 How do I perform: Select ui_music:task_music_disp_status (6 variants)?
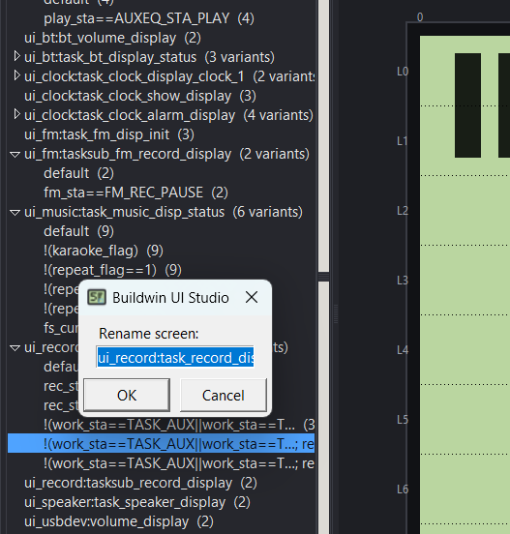164,212
